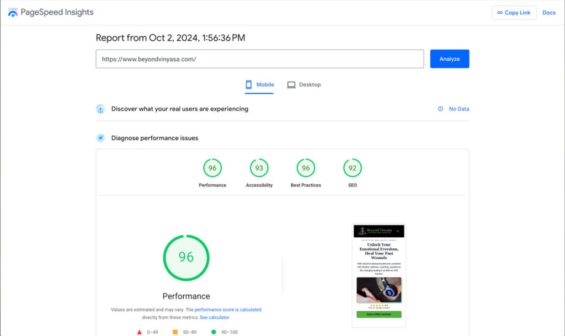This screenshot has width=565, height=336.
Task: Click the PageSpeed Insights logo icon
Action: (13, 13)
